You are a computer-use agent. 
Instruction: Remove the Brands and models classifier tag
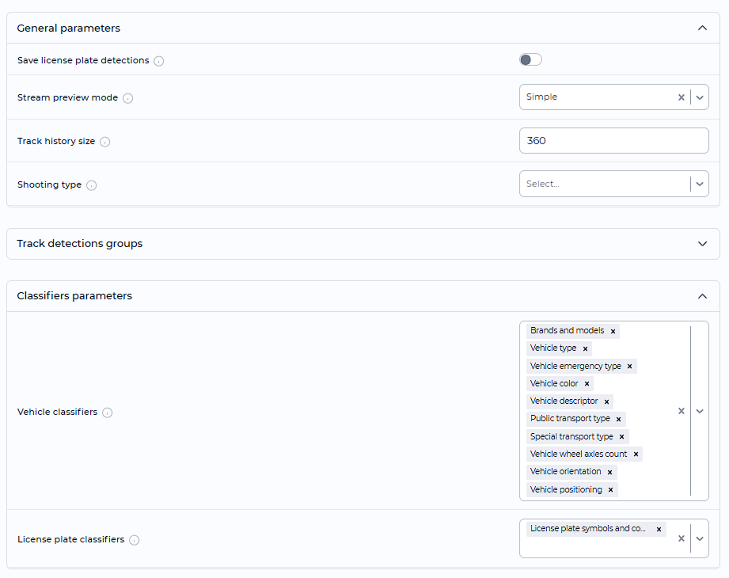click(x=613, y=330)
